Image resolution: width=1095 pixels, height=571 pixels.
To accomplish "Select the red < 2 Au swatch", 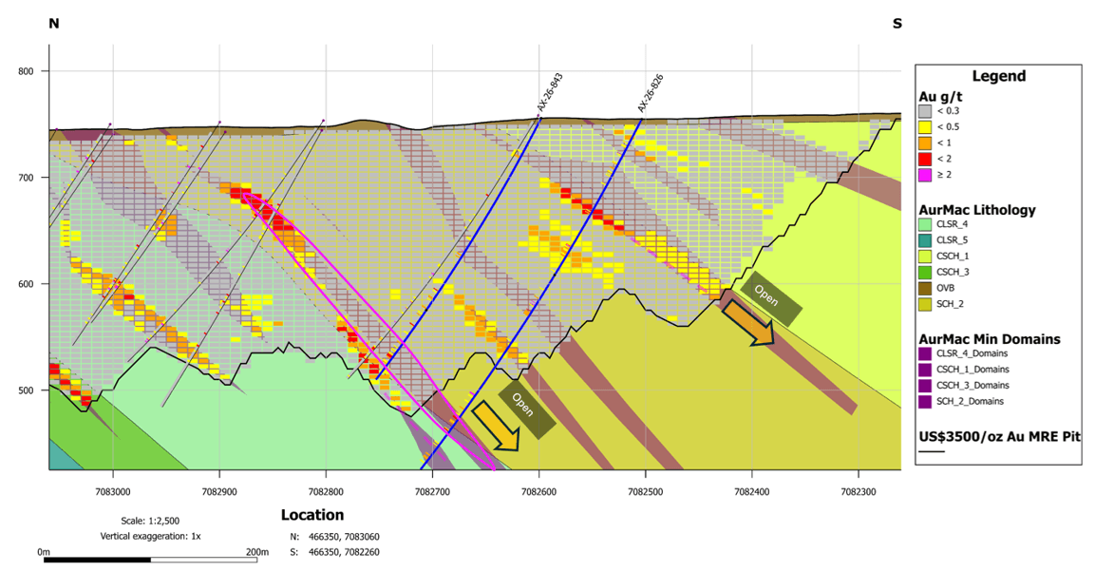I will pos(925,160).
